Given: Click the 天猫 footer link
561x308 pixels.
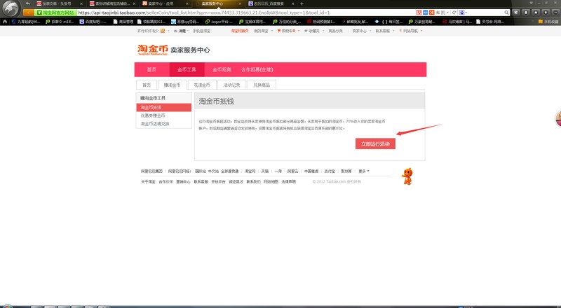Looking at the screenshot, I should point(265,171).
